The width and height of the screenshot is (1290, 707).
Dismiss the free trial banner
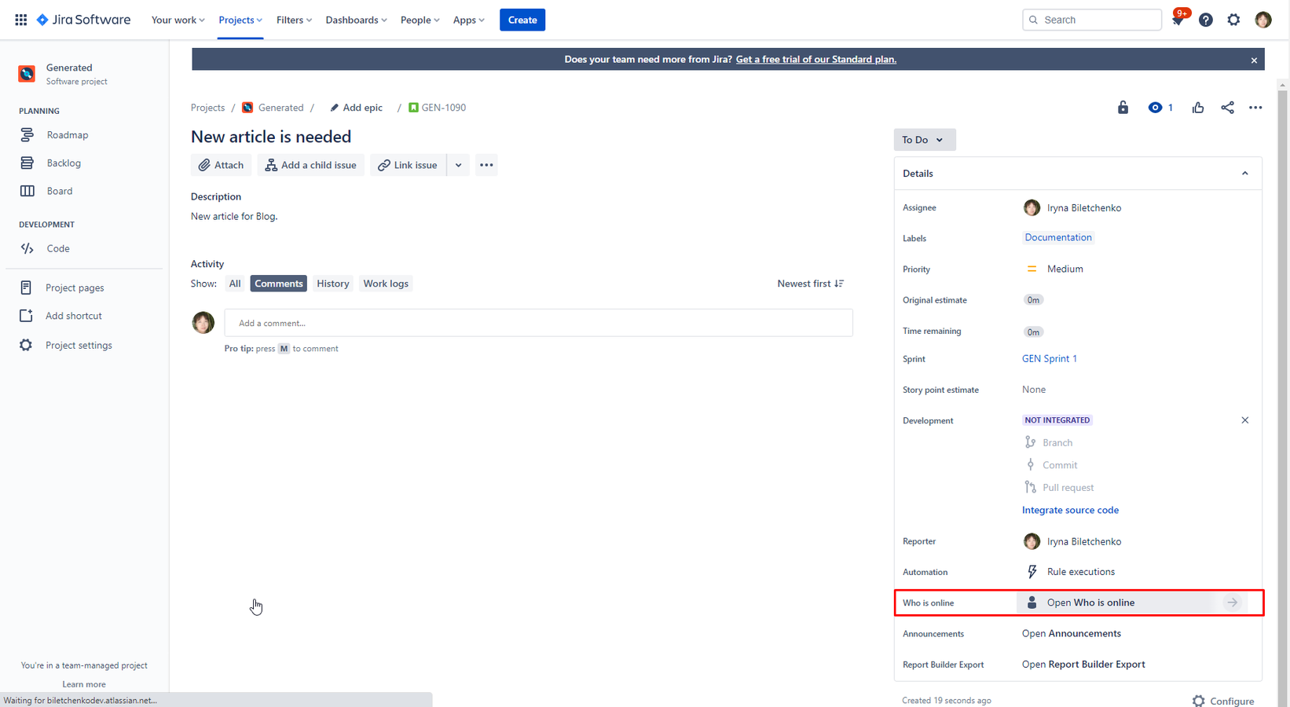pos(1254,60)
